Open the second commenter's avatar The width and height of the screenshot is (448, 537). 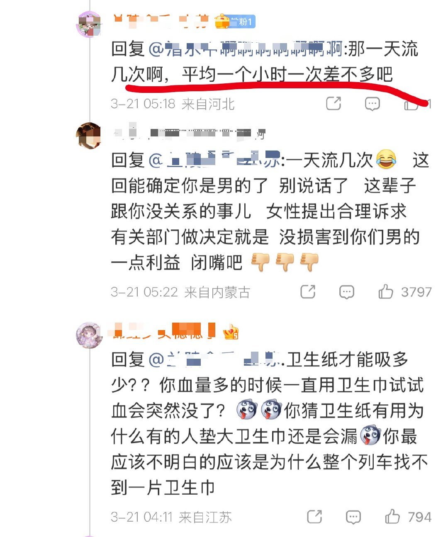tap(89, 136)
